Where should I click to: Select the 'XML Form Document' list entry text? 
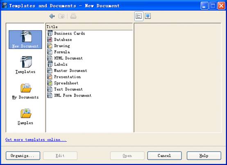73,95
